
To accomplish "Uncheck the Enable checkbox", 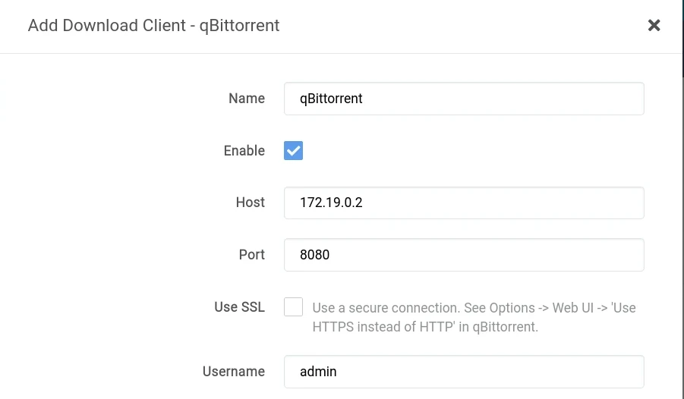I will coord(293,150).
